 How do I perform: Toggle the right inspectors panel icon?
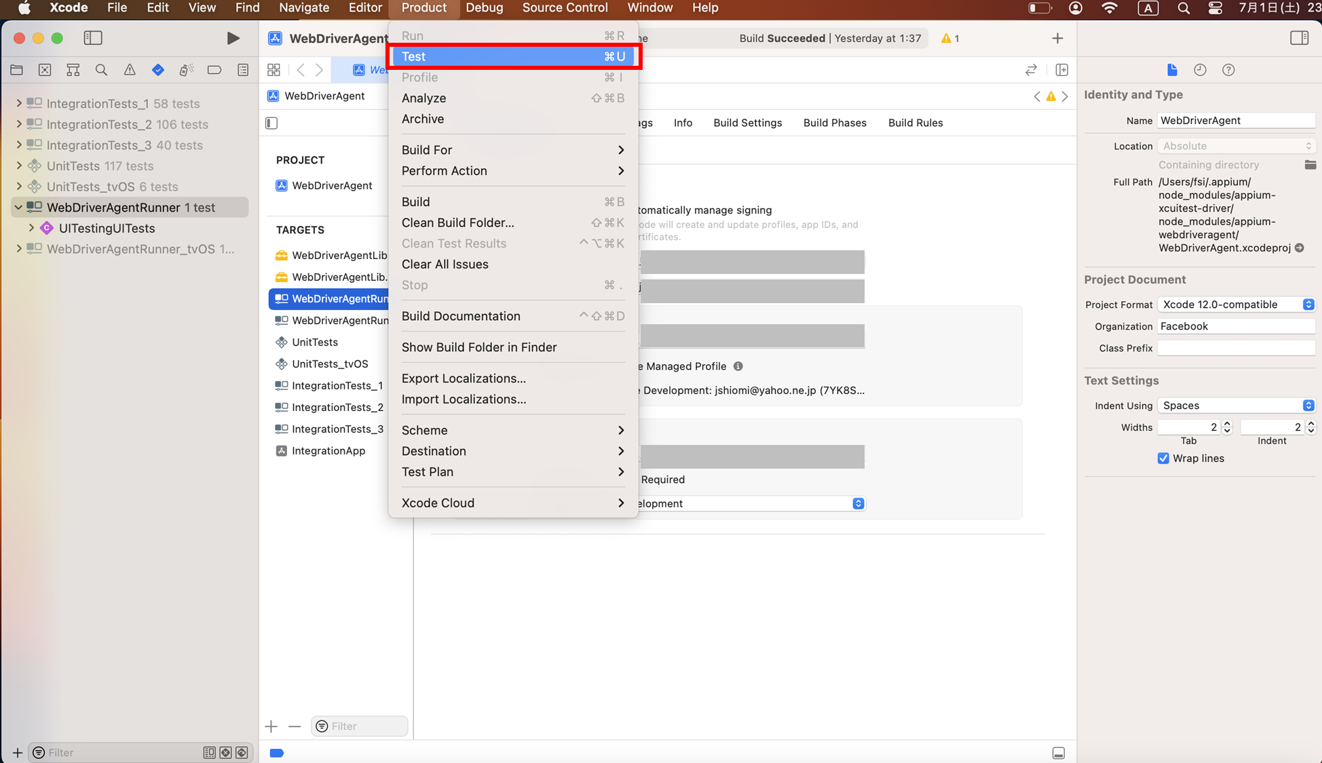point(1299,38)
